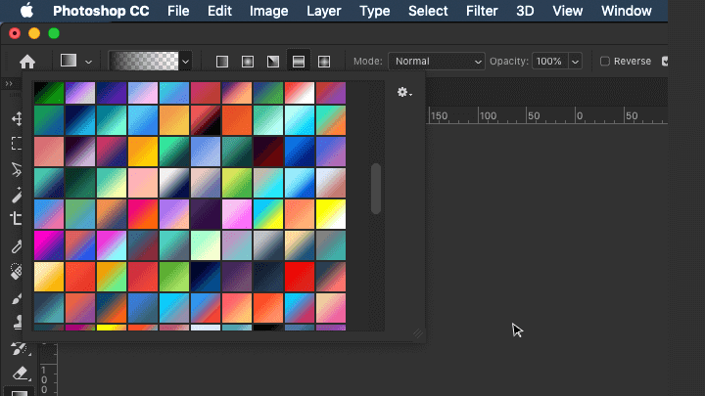Viewport: 705px width, 396px height.
Task: Select the Polygonal Lasso tool
Action: click(17, 169)
